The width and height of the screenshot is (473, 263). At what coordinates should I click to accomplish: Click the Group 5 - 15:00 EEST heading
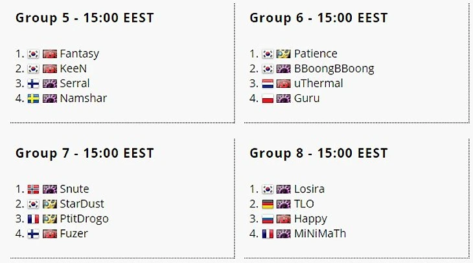[x=85, y=17]
